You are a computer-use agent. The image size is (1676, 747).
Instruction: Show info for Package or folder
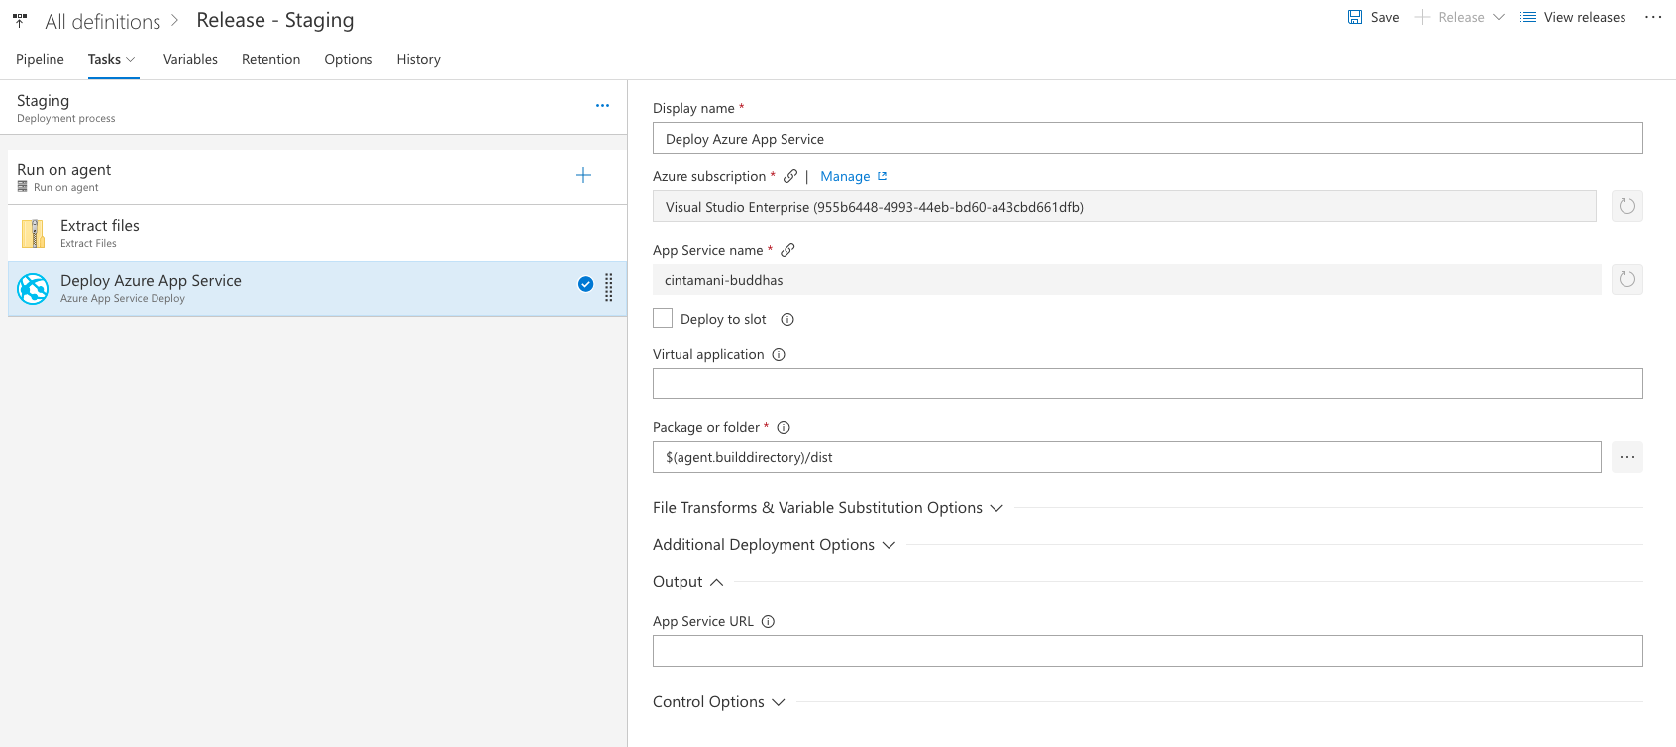click(x=784, y=427)
